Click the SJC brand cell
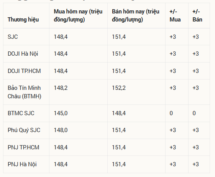This screenshot has height=177, width=215. [x=13, y=37]
